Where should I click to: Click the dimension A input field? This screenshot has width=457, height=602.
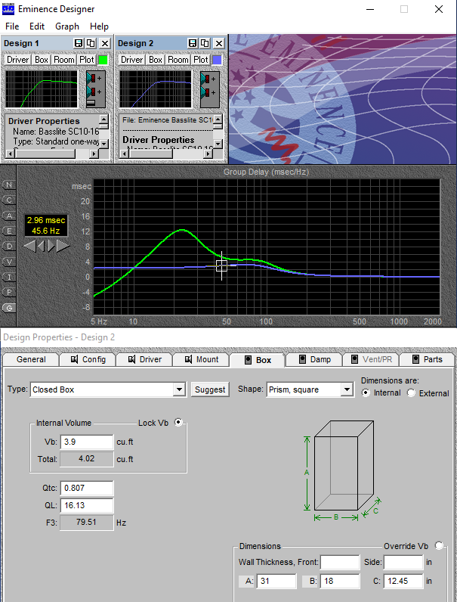pos(276,582)
